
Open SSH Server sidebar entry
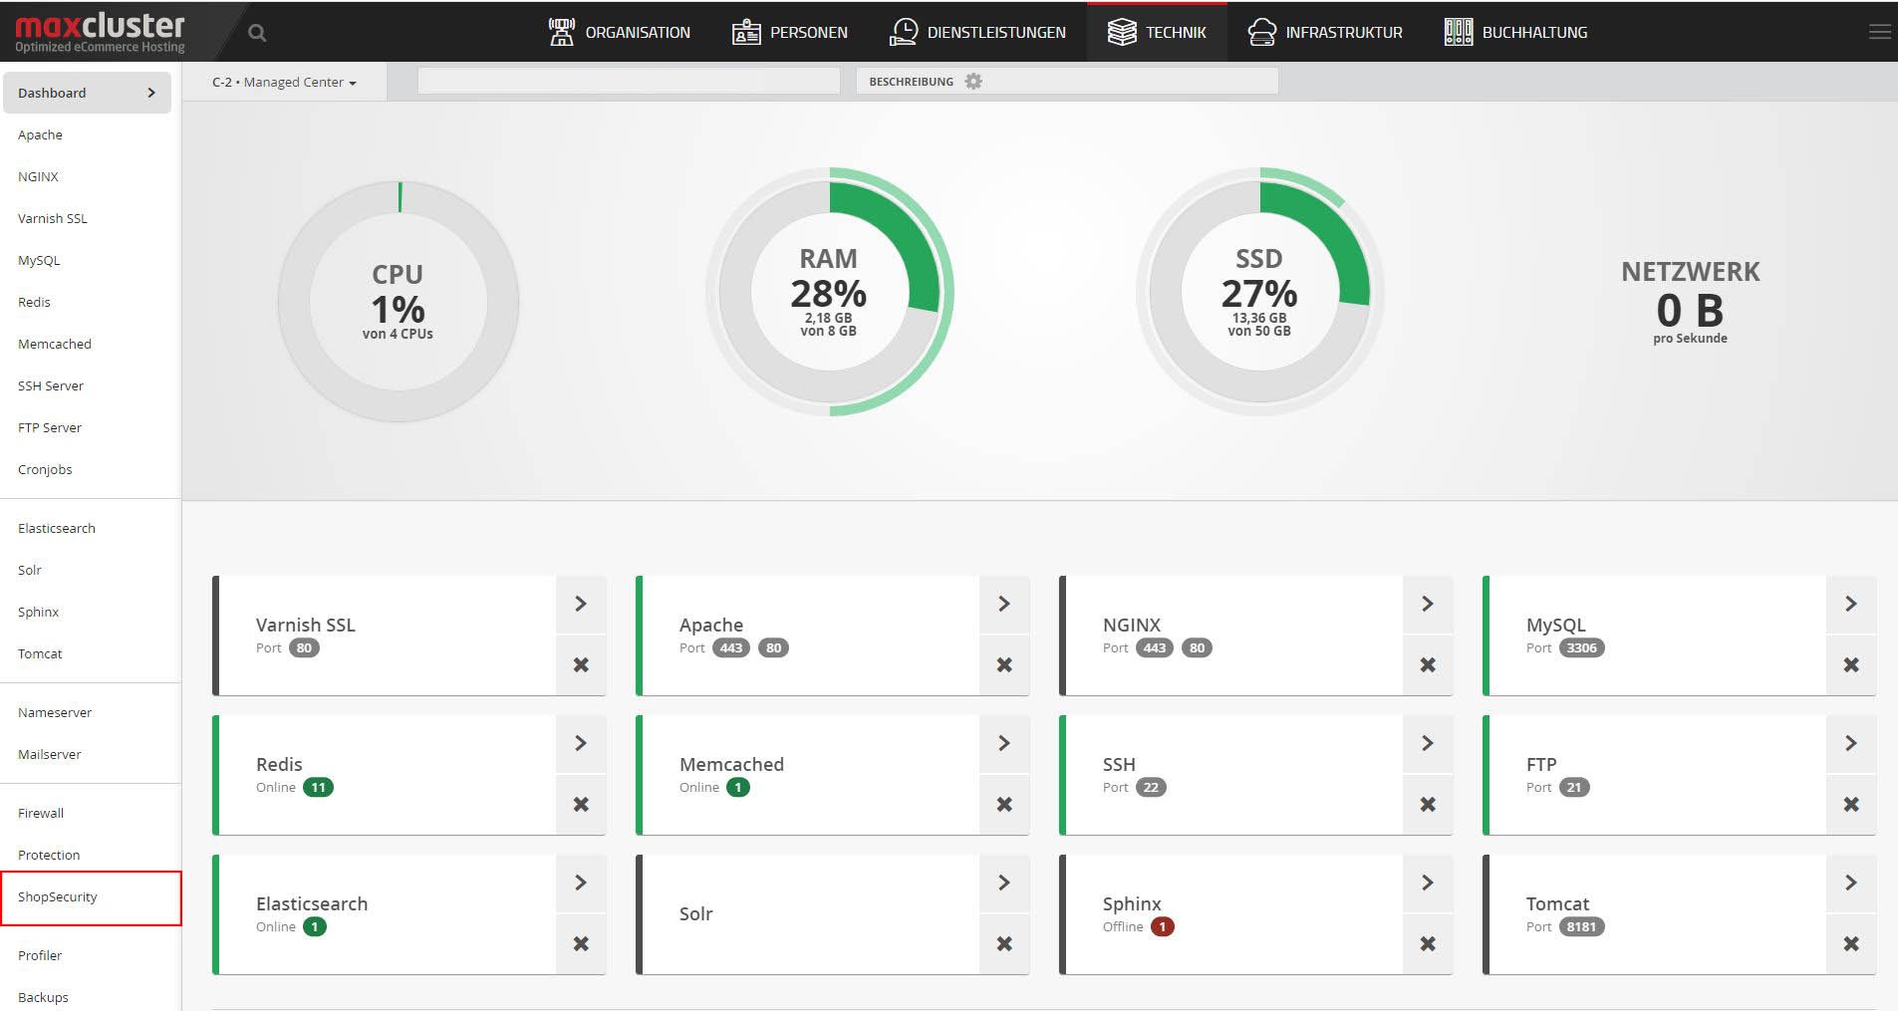(51, 385)
